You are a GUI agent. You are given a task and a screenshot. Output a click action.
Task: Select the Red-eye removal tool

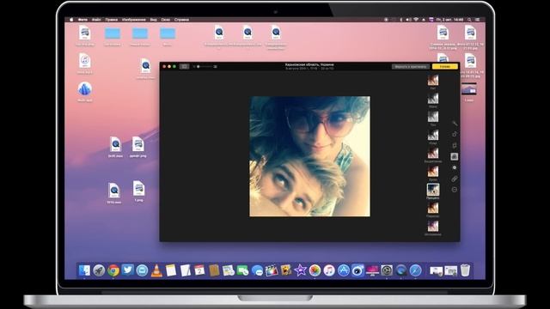click(x=455, y=190)
